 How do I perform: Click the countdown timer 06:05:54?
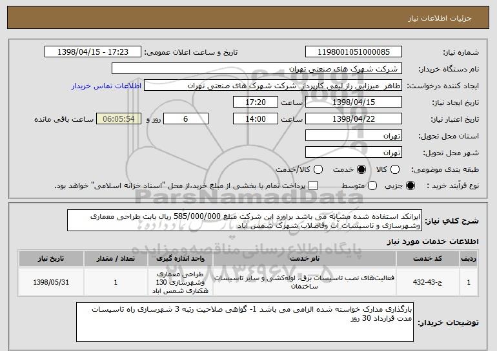pyautogui.click(x=119, y=119)
